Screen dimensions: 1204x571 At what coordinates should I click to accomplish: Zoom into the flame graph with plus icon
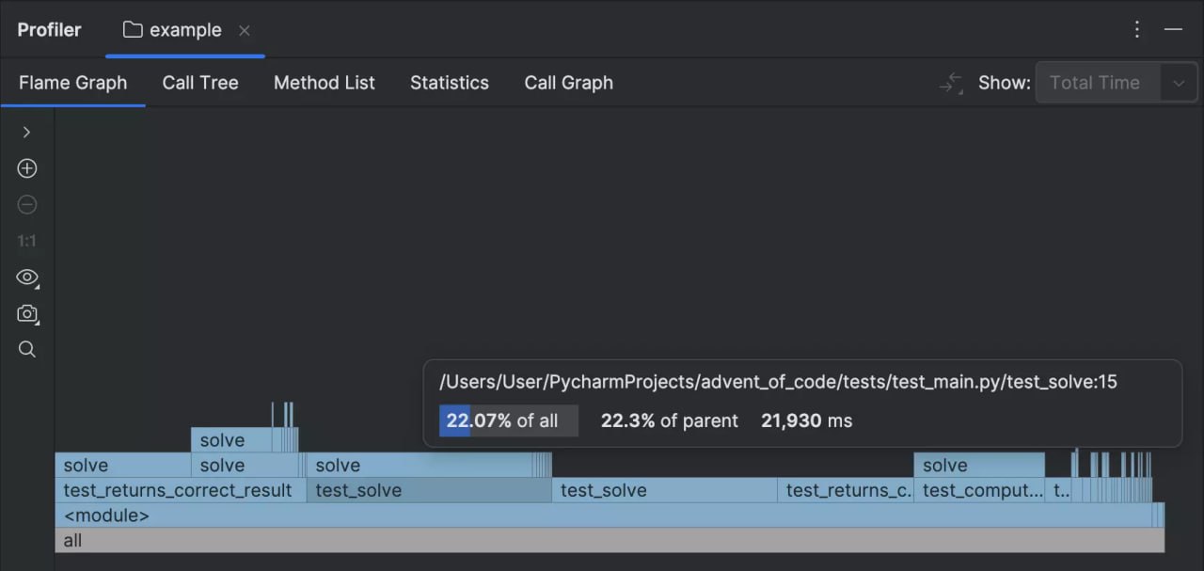pos(26,167)
